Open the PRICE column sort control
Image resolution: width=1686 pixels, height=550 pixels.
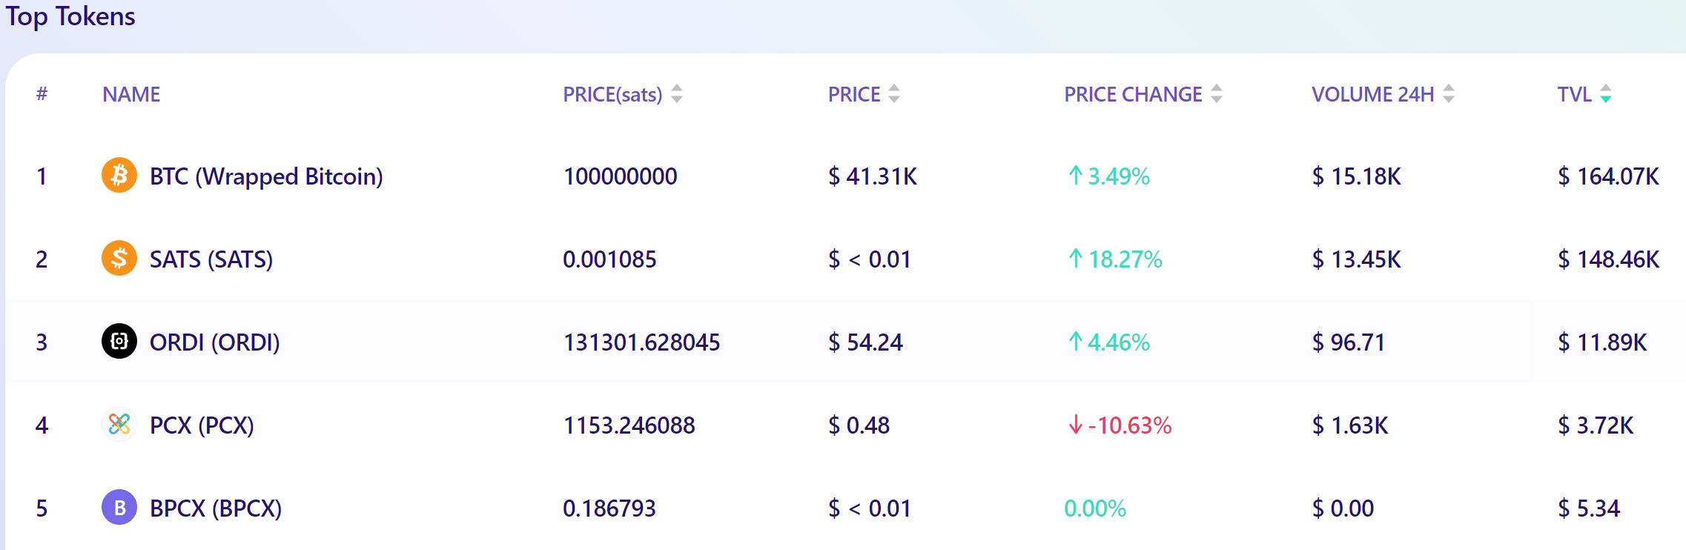tap(893, 94)
